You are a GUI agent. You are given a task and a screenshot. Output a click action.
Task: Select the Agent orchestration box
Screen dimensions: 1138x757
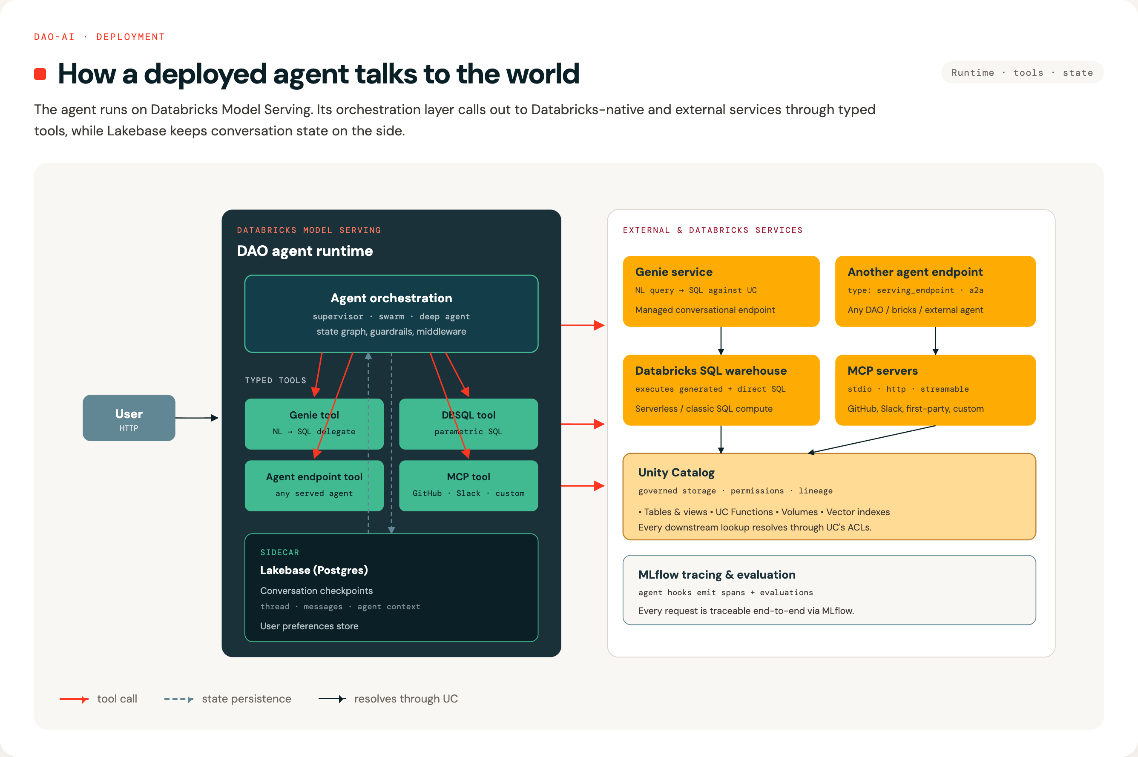pos(391,314)
